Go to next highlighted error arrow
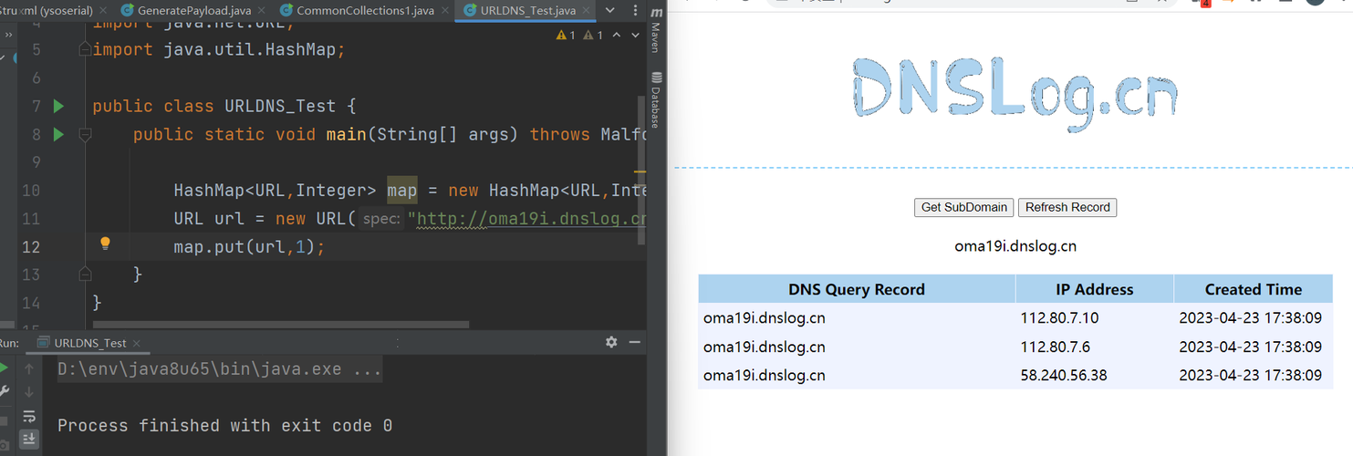Screen dimensions: 1353x456 (x=636, y=35)
